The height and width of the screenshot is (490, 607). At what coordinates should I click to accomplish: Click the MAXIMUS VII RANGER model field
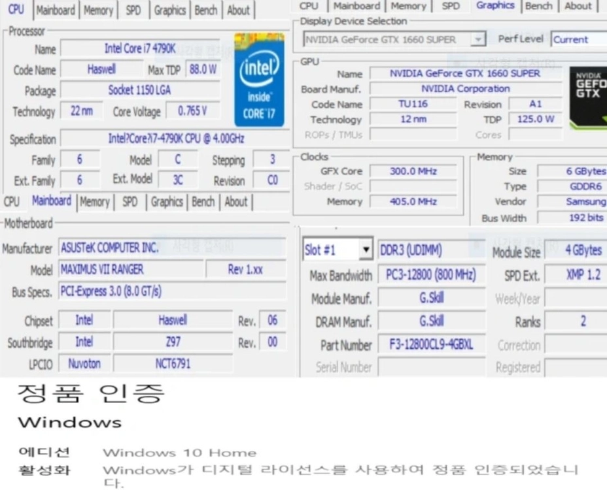[x=131, y=270]
